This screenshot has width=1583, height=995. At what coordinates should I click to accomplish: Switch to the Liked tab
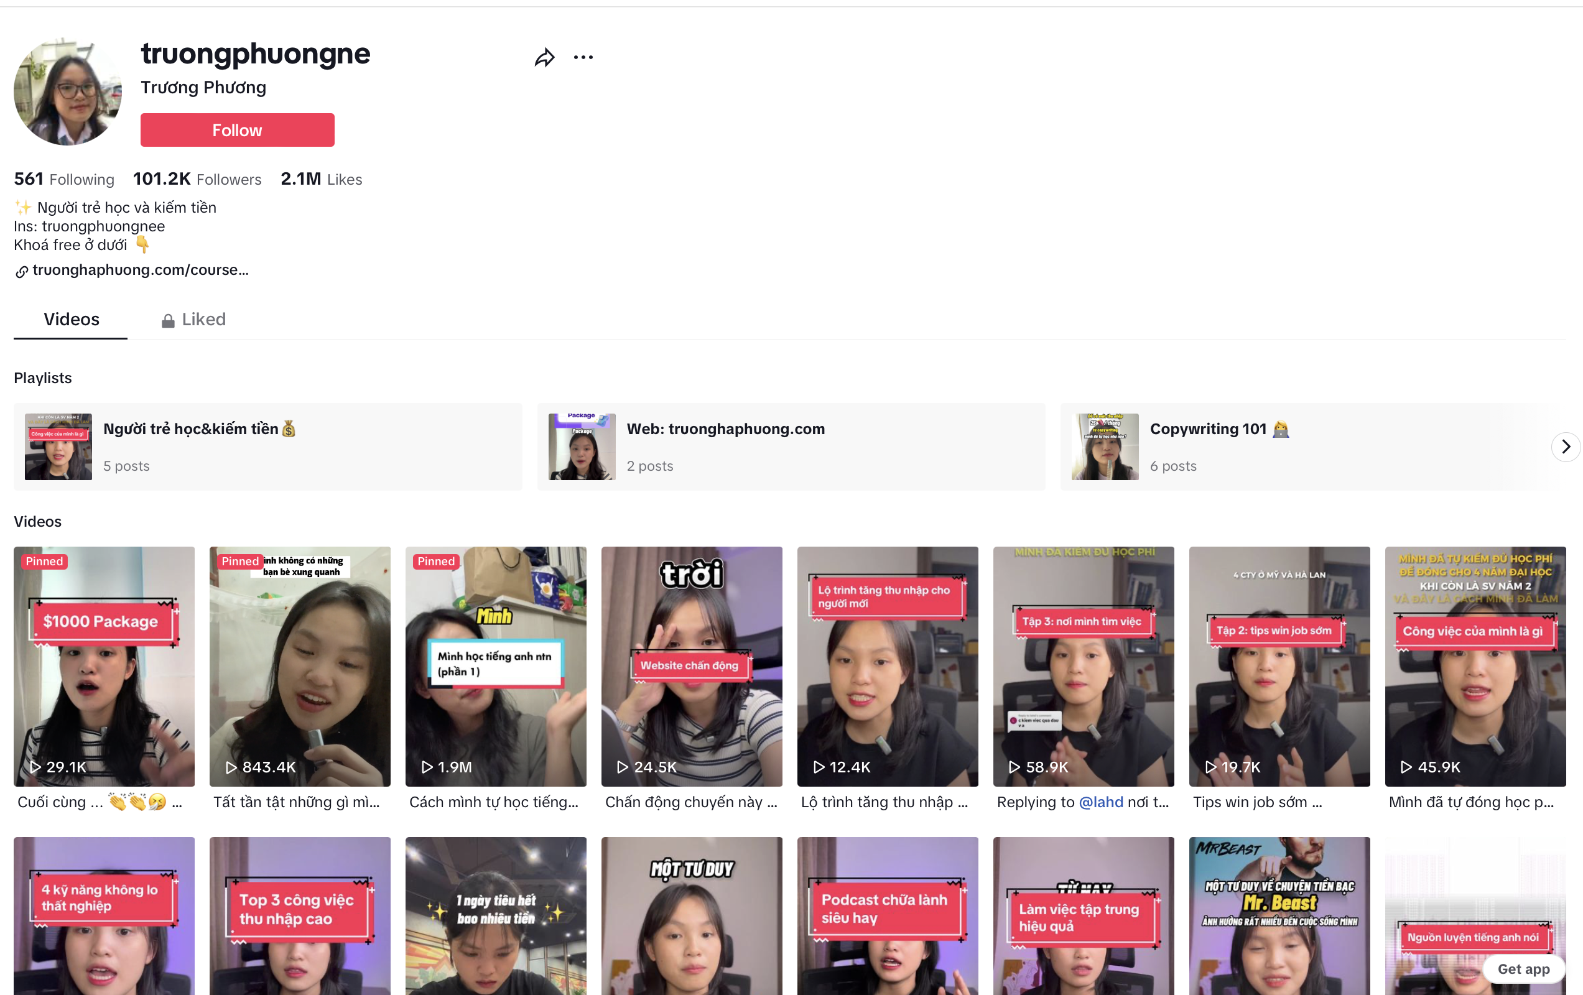[x=203, y=320]
